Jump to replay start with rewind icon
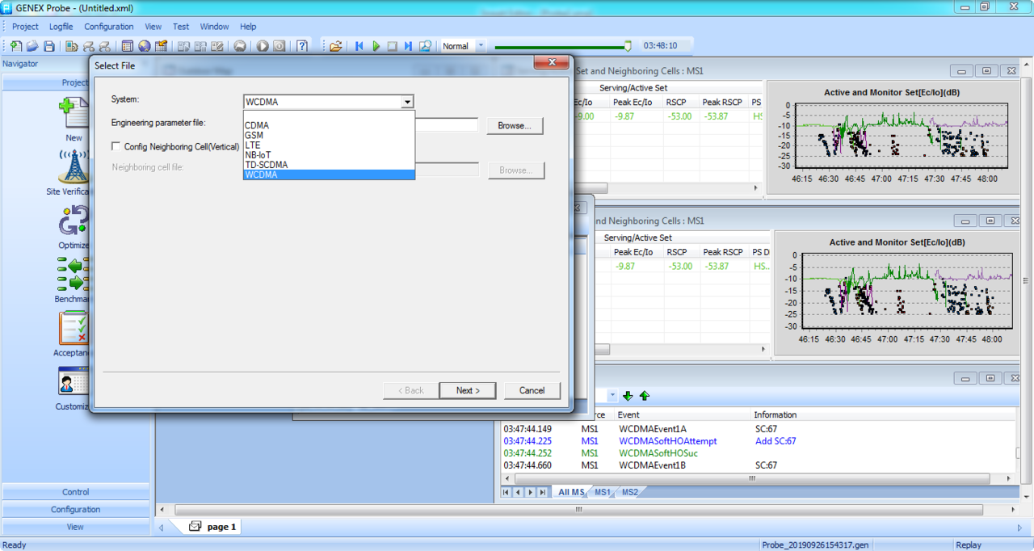The width and height of the screenshot is (1034, 551). click(359, 46)
